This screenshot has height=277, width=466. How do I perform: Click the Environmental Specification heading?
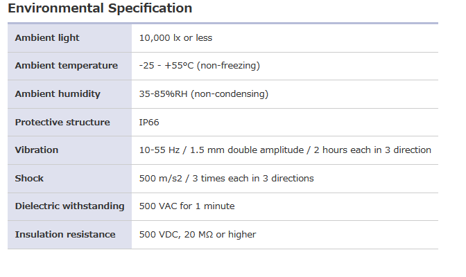pos(100,9)
